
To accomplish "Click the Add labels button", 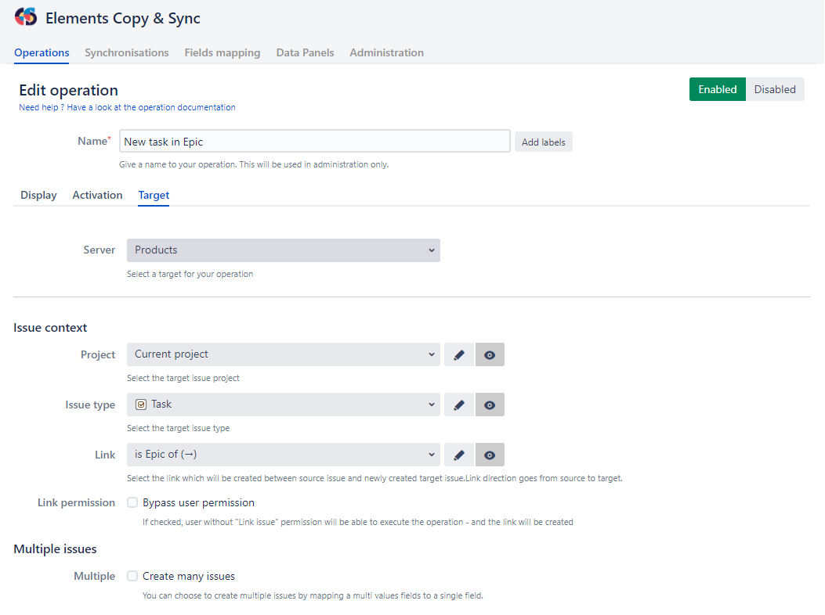I will point(543,142).
